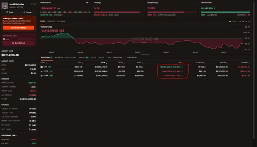Click the PUMP row leverage badge
This screenshot has width=257, height=147.
51,75
